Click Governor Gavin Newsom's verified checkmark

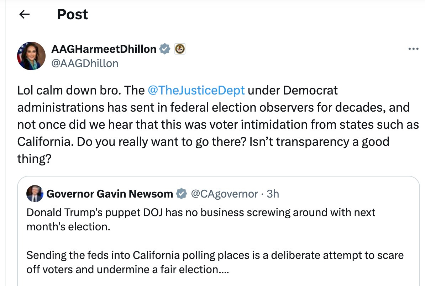[182, 193]
